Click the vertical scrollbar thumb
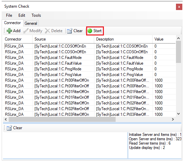Image resolution: width=184 pixels, height=161 pixels. pos(179,52)
